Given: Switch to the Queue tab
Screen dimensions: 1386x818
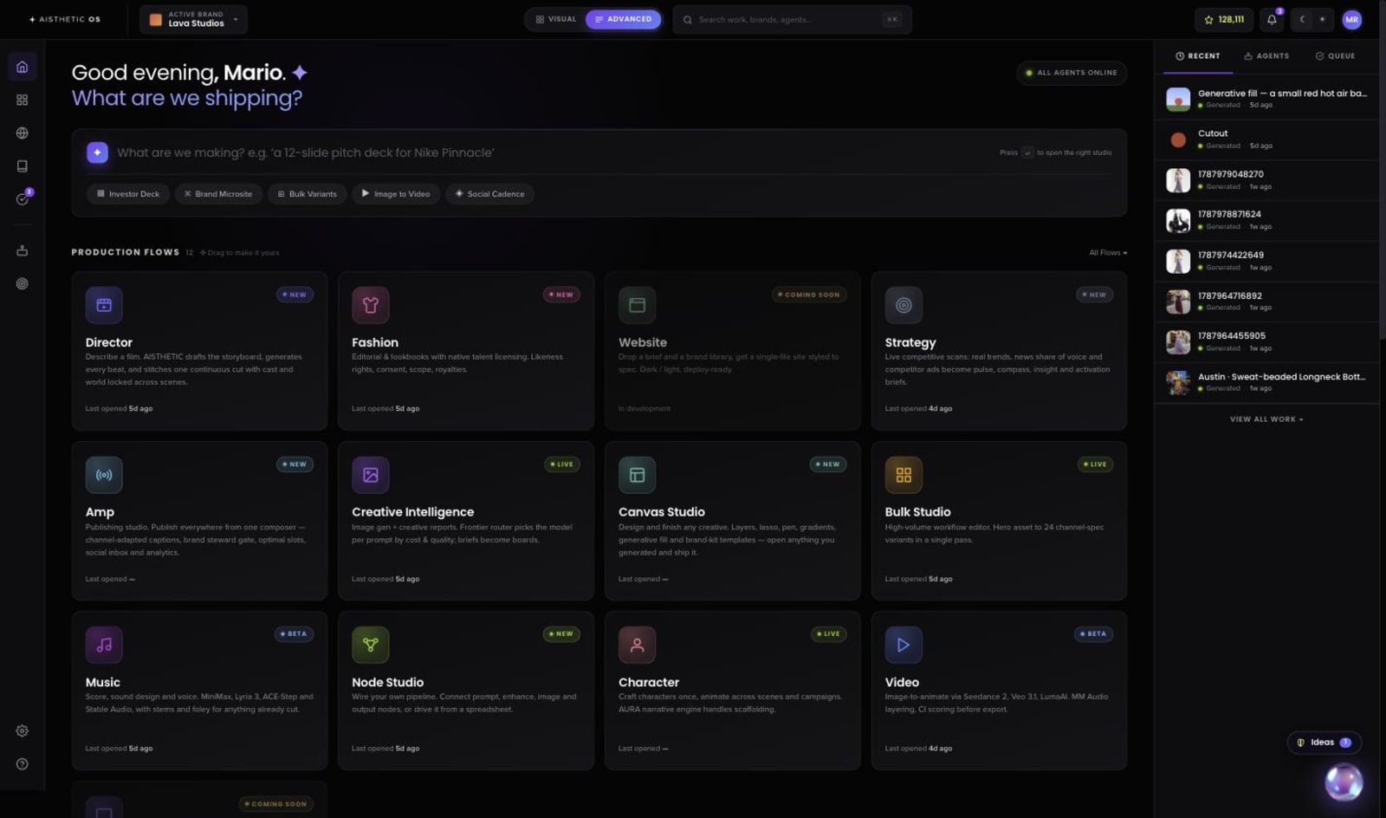Looking at the screenshot, I should (1335, 55).
